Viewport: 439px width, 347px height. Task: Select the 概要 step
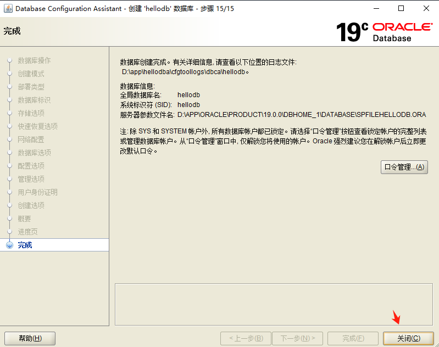(24, 219)
